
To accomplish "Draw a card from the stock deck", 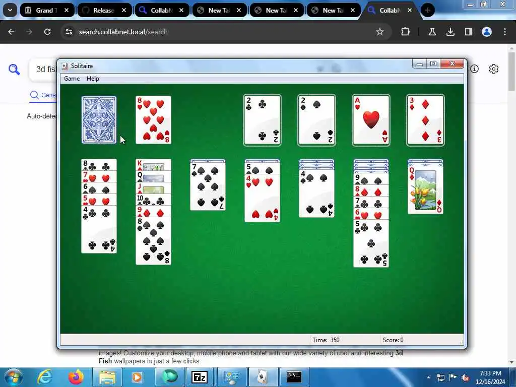I will [99, 120].
